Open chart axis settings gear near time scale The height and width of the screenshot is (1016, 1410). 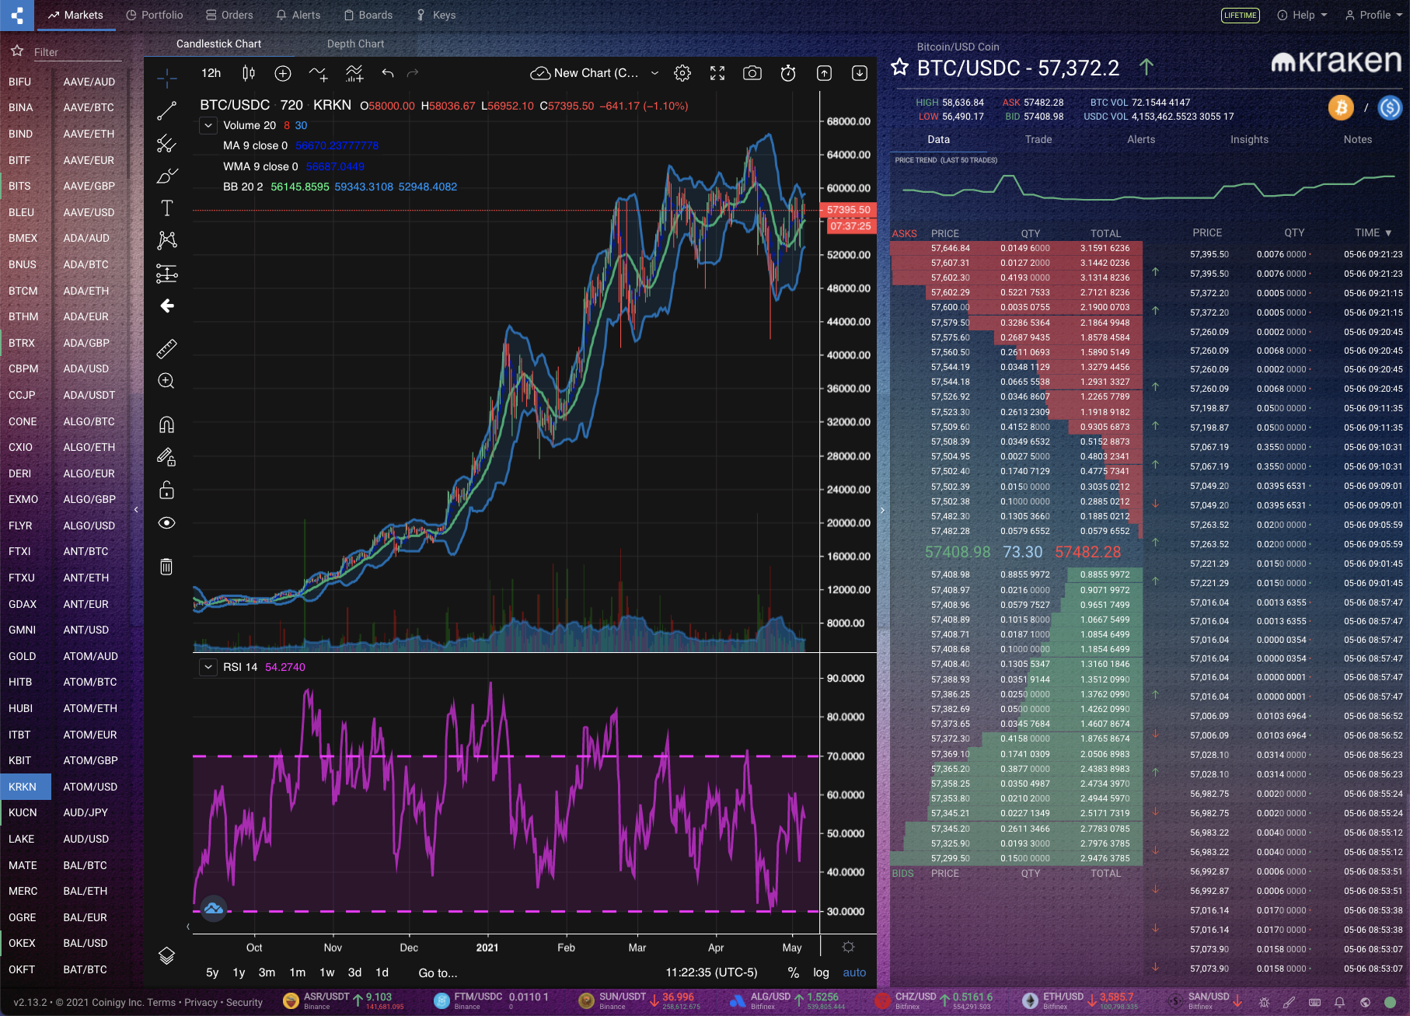(x=848, y=947)
